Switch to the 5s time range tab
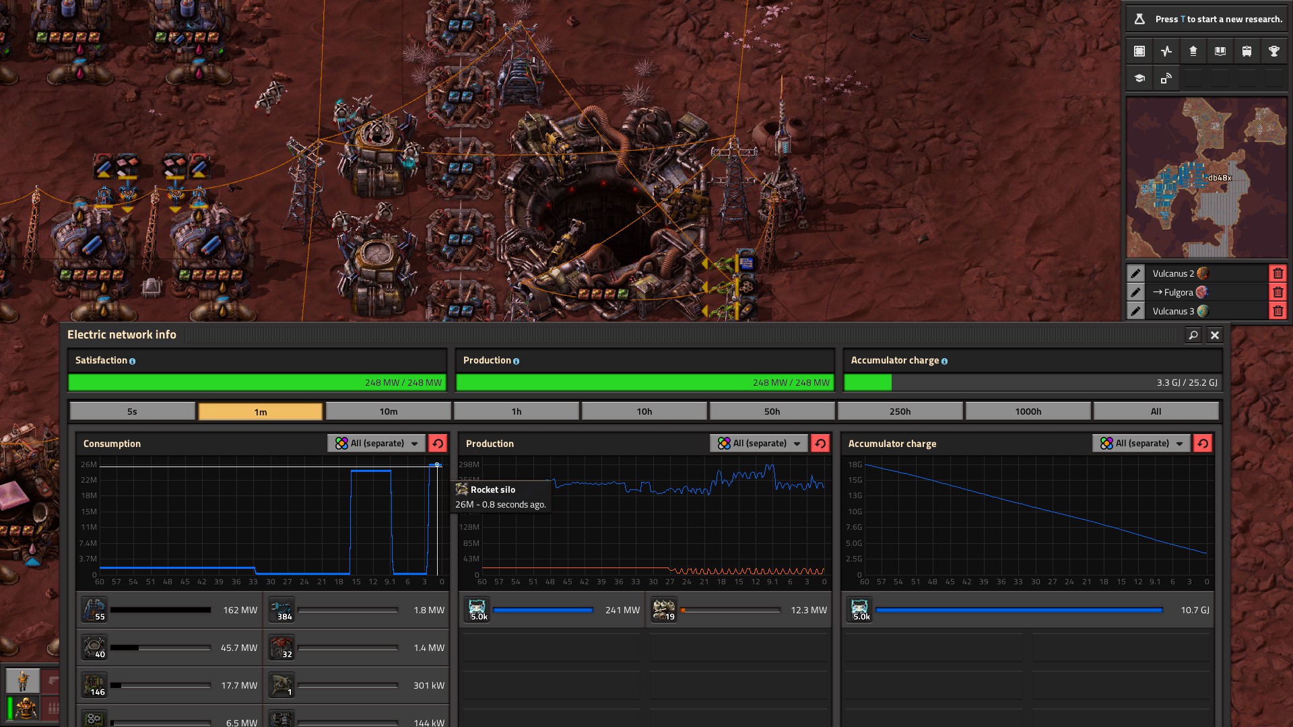Viewport: 1293px width, 727px height. pos(132,411)
